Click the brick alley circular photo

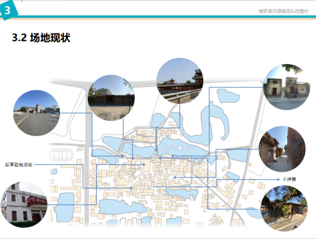(282, 149)
